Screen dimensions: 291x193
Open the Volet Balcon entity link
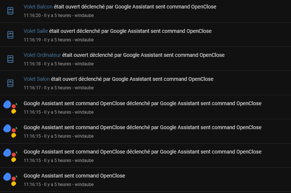pos(38,7)
